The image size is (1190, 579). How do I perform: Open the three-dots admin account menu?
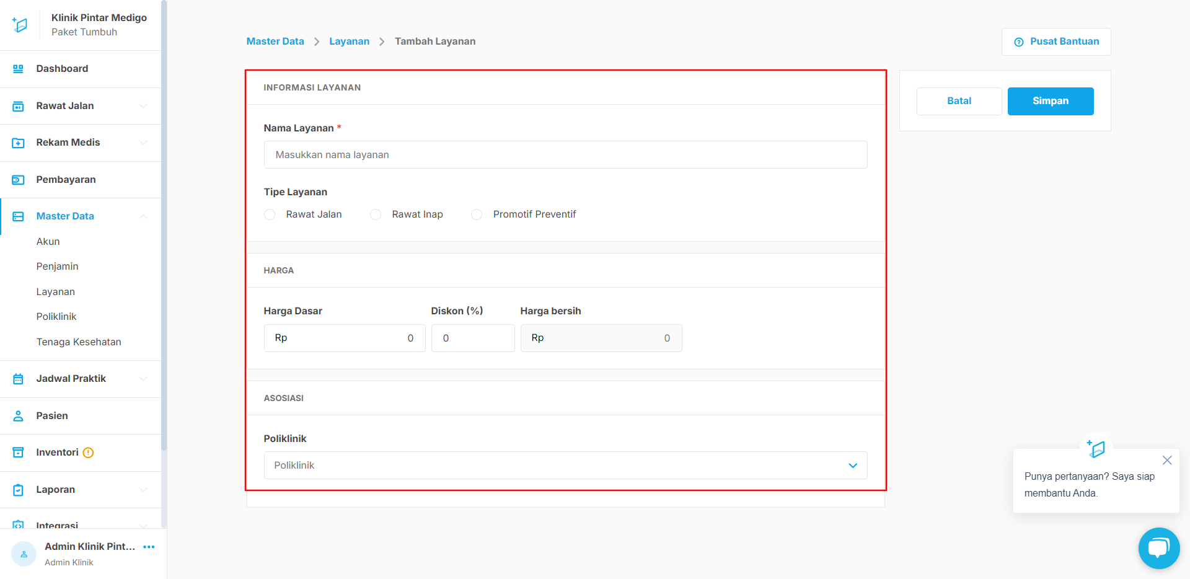pyautogui.click(x=149, y=547)
